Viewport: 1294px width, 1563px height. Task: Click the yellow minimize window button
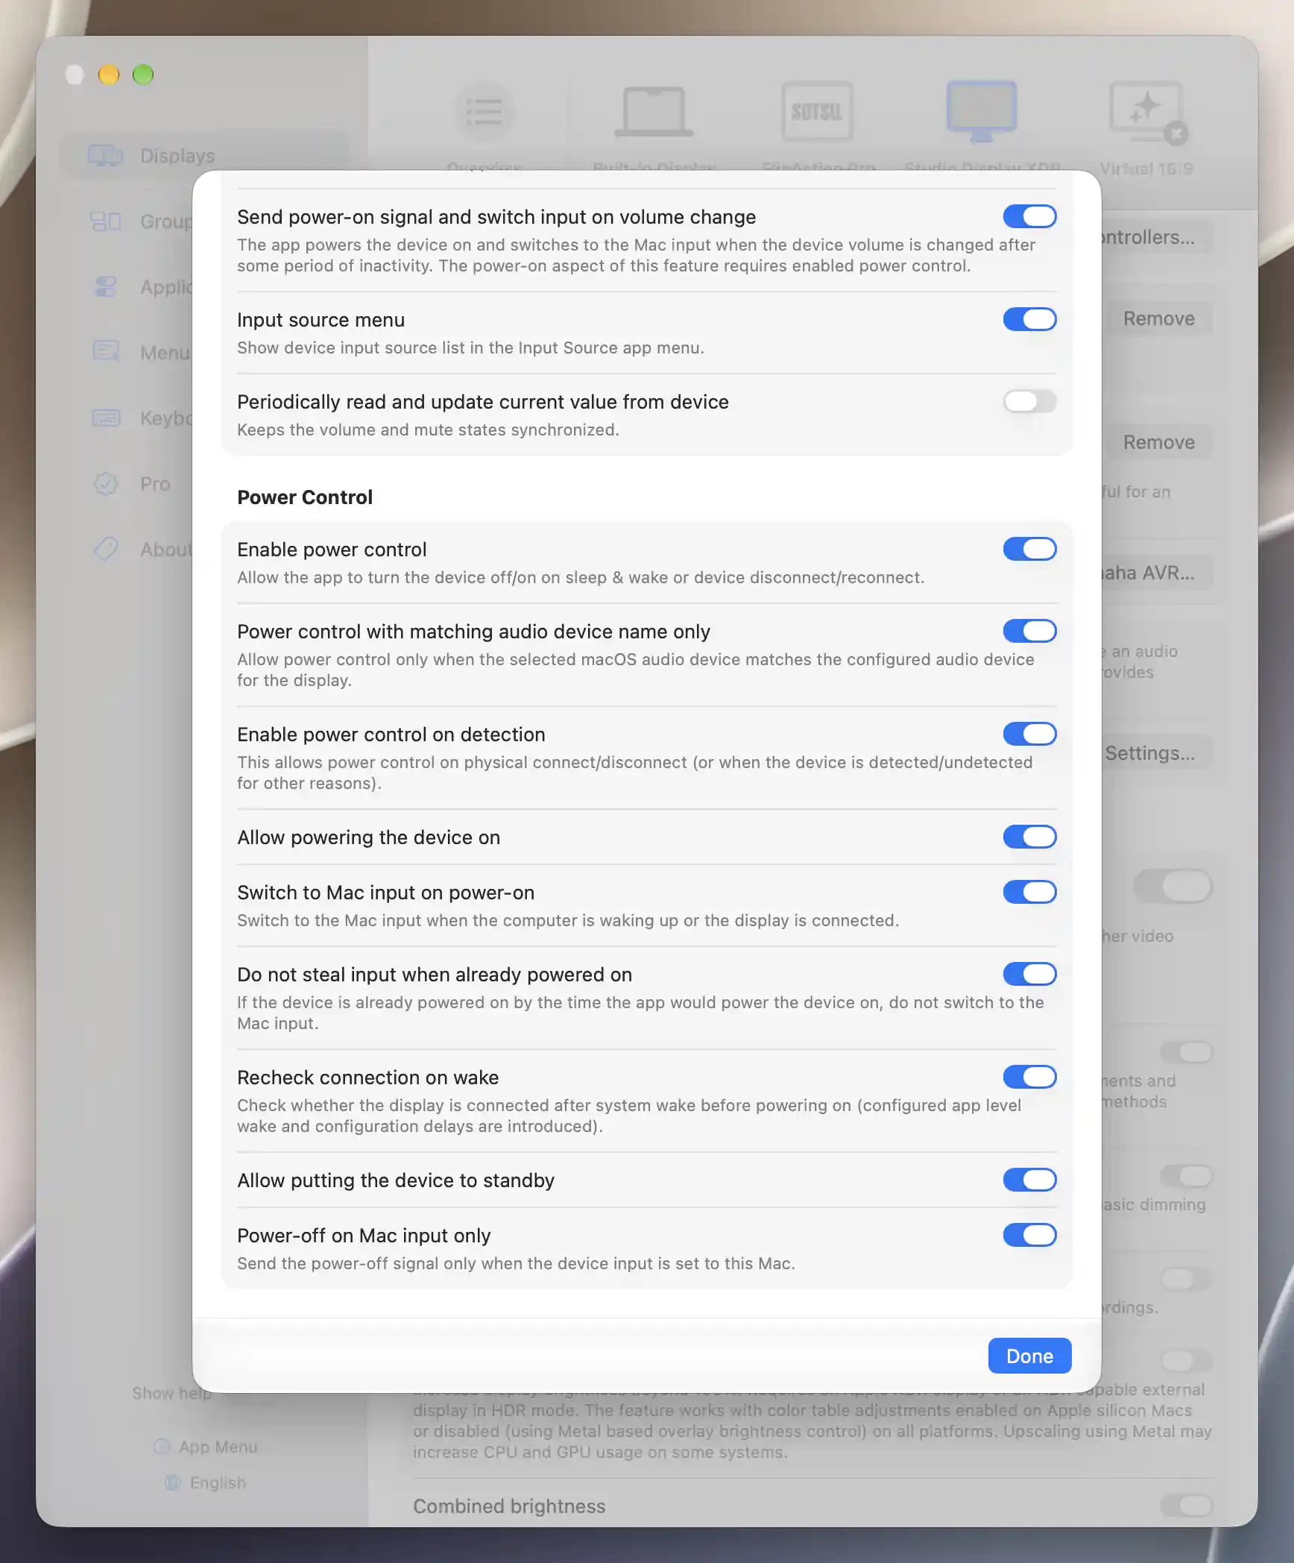(109, 75)
